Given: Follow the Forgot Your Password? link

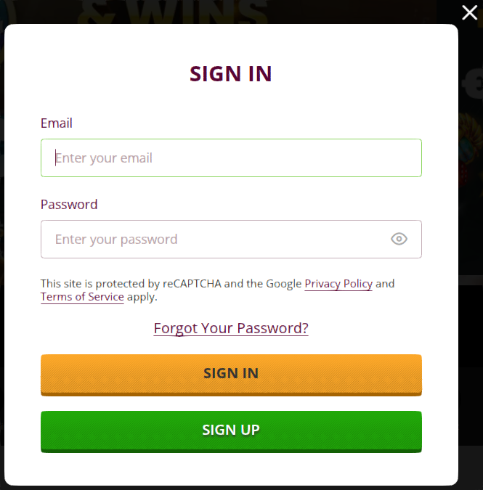Looking at the screenshot, I should [231, 328].
